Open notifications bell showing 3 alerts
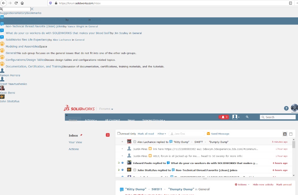 pyautogui.click(x=223, y=117)
